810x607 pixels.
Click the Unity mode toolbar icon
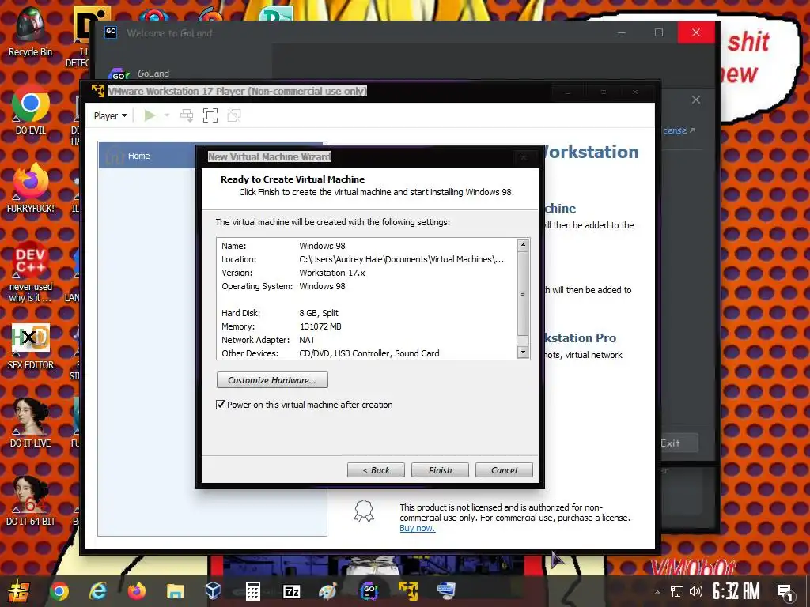[234, 115]
